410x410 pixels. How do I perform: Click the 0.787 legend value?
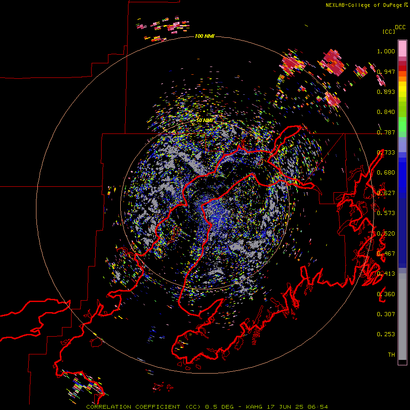(386, 132)
